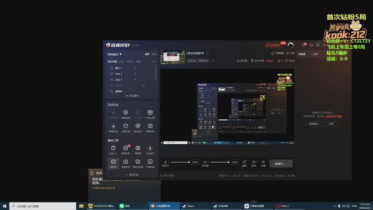Click the 一键收回 link
The width and height of the screenshot is (373, 210).
[329, 116]
